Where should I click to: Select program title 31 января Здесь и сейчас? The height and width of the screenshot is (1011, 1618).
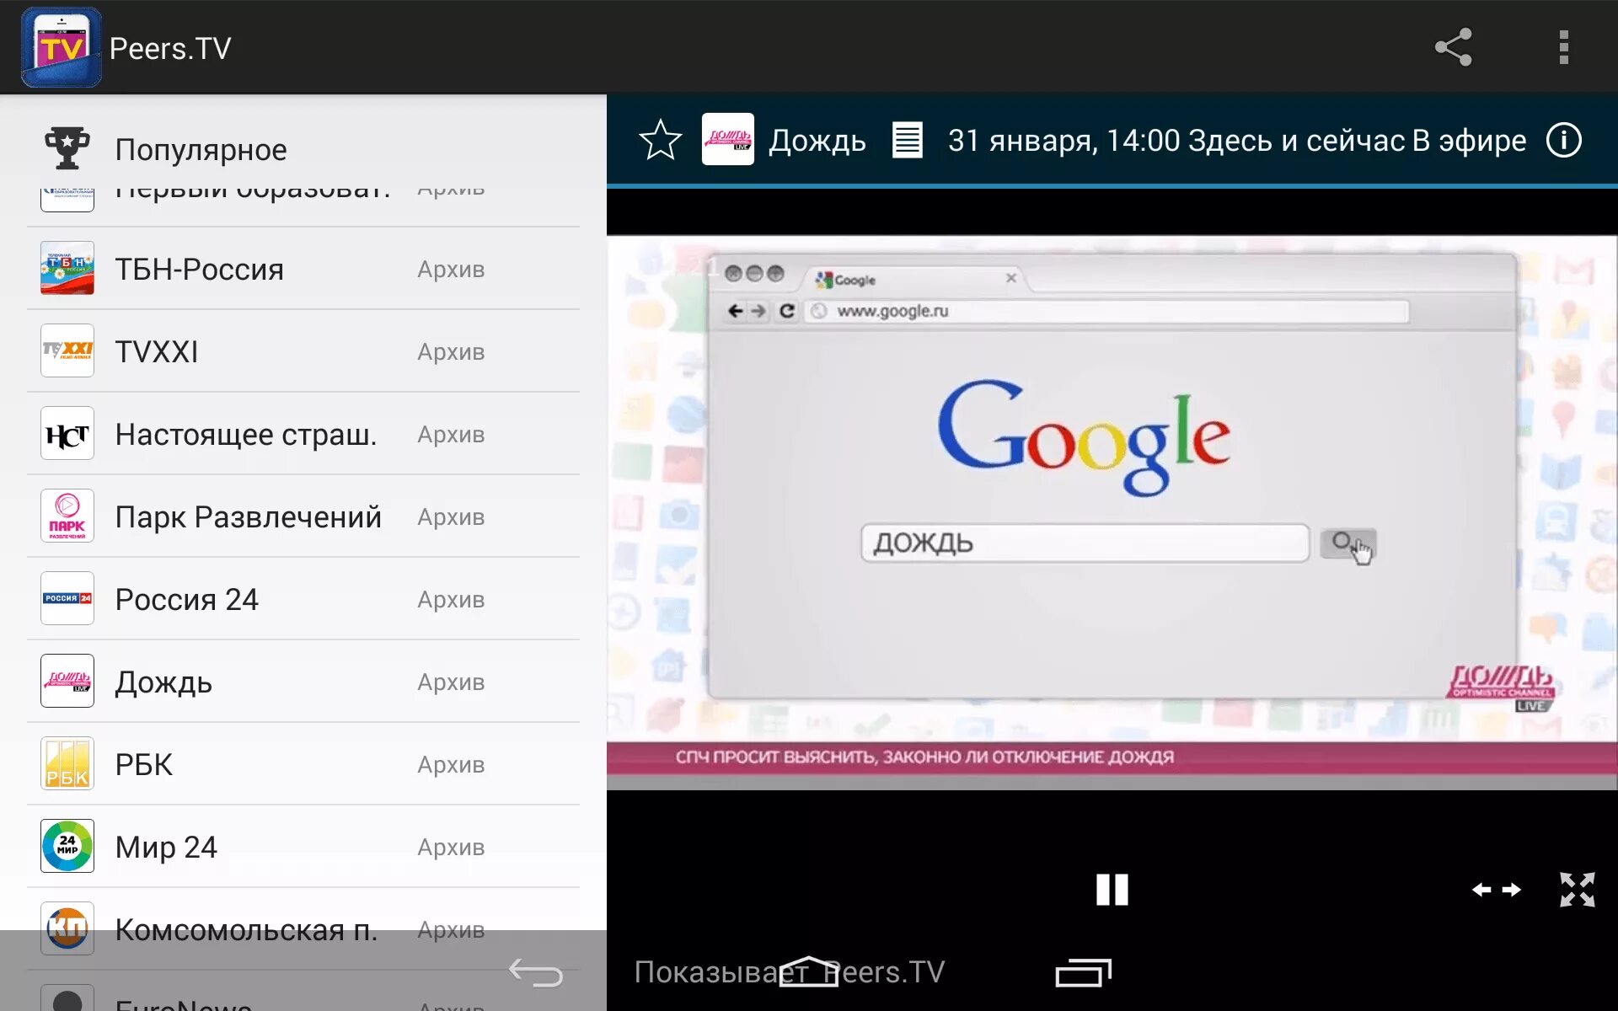coord(1236,141)
